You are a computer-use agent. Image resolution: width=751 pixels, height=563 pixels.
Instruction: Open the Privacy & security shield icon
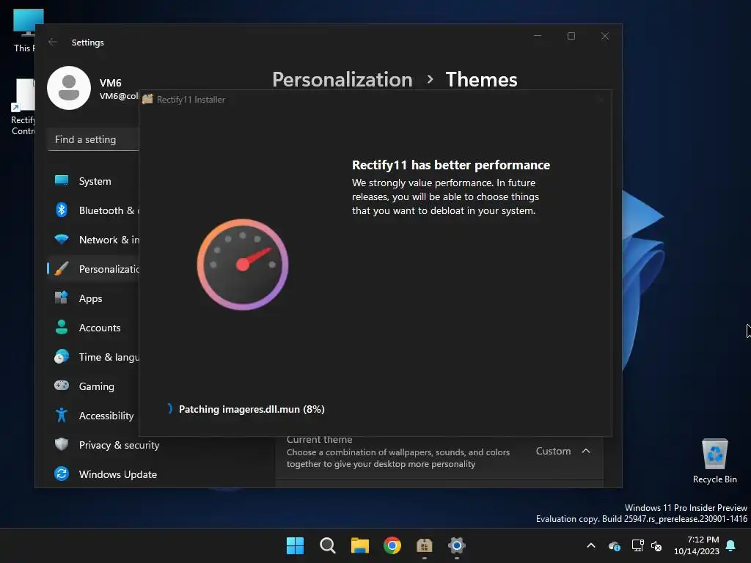pos(62,444)
